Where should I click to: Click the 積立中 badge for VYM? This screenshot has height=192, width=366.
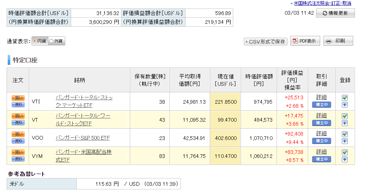322,159
